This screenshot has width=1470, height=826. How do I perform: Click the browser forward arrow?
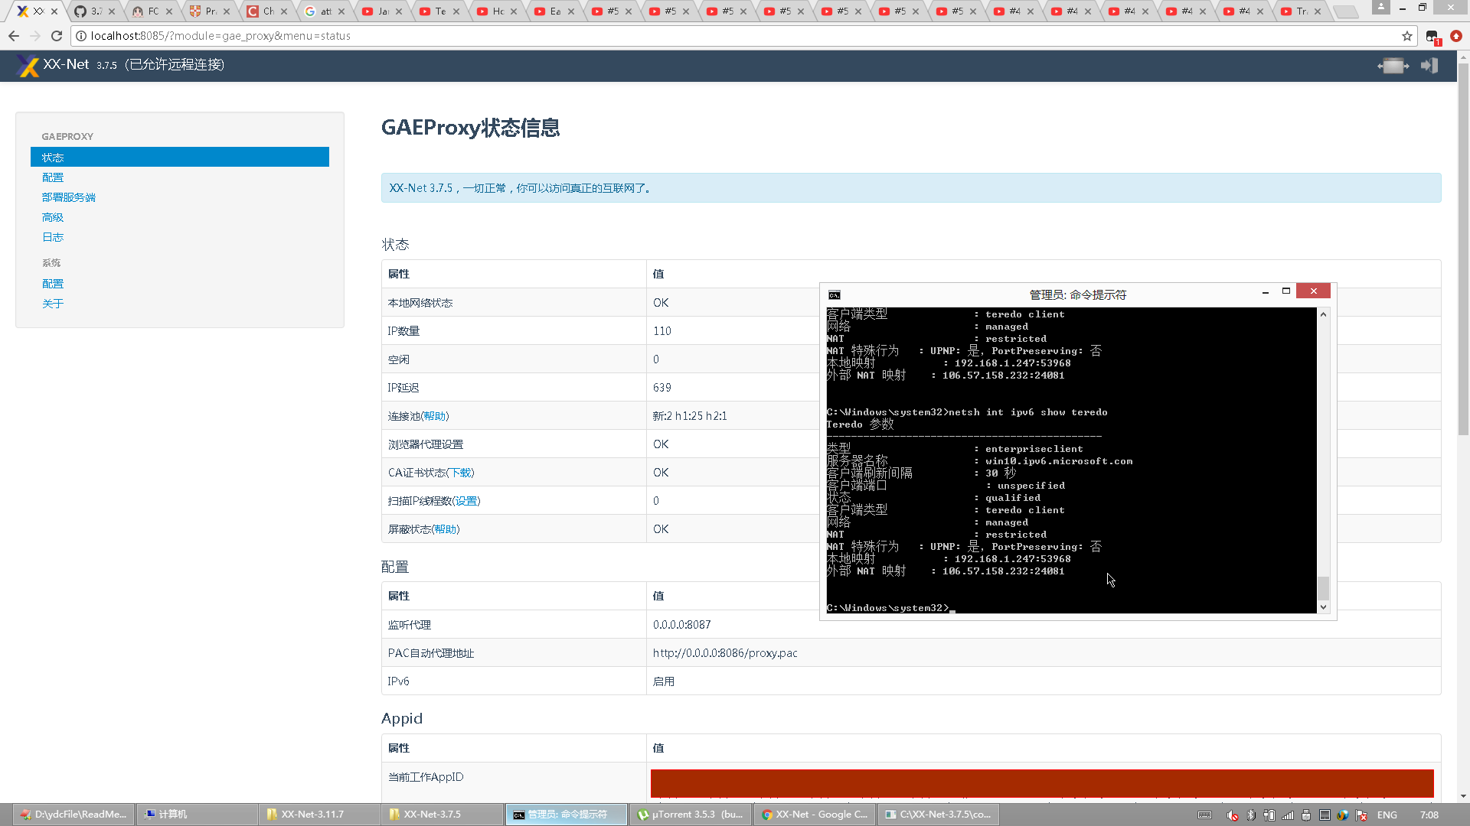(35, 36)
